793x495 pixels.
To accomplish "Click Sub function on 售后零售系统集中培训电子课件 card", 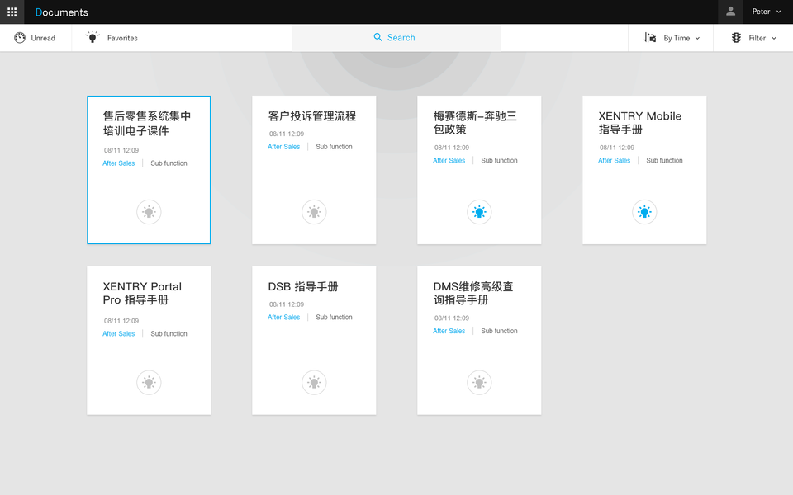I will tap(169, 163).
